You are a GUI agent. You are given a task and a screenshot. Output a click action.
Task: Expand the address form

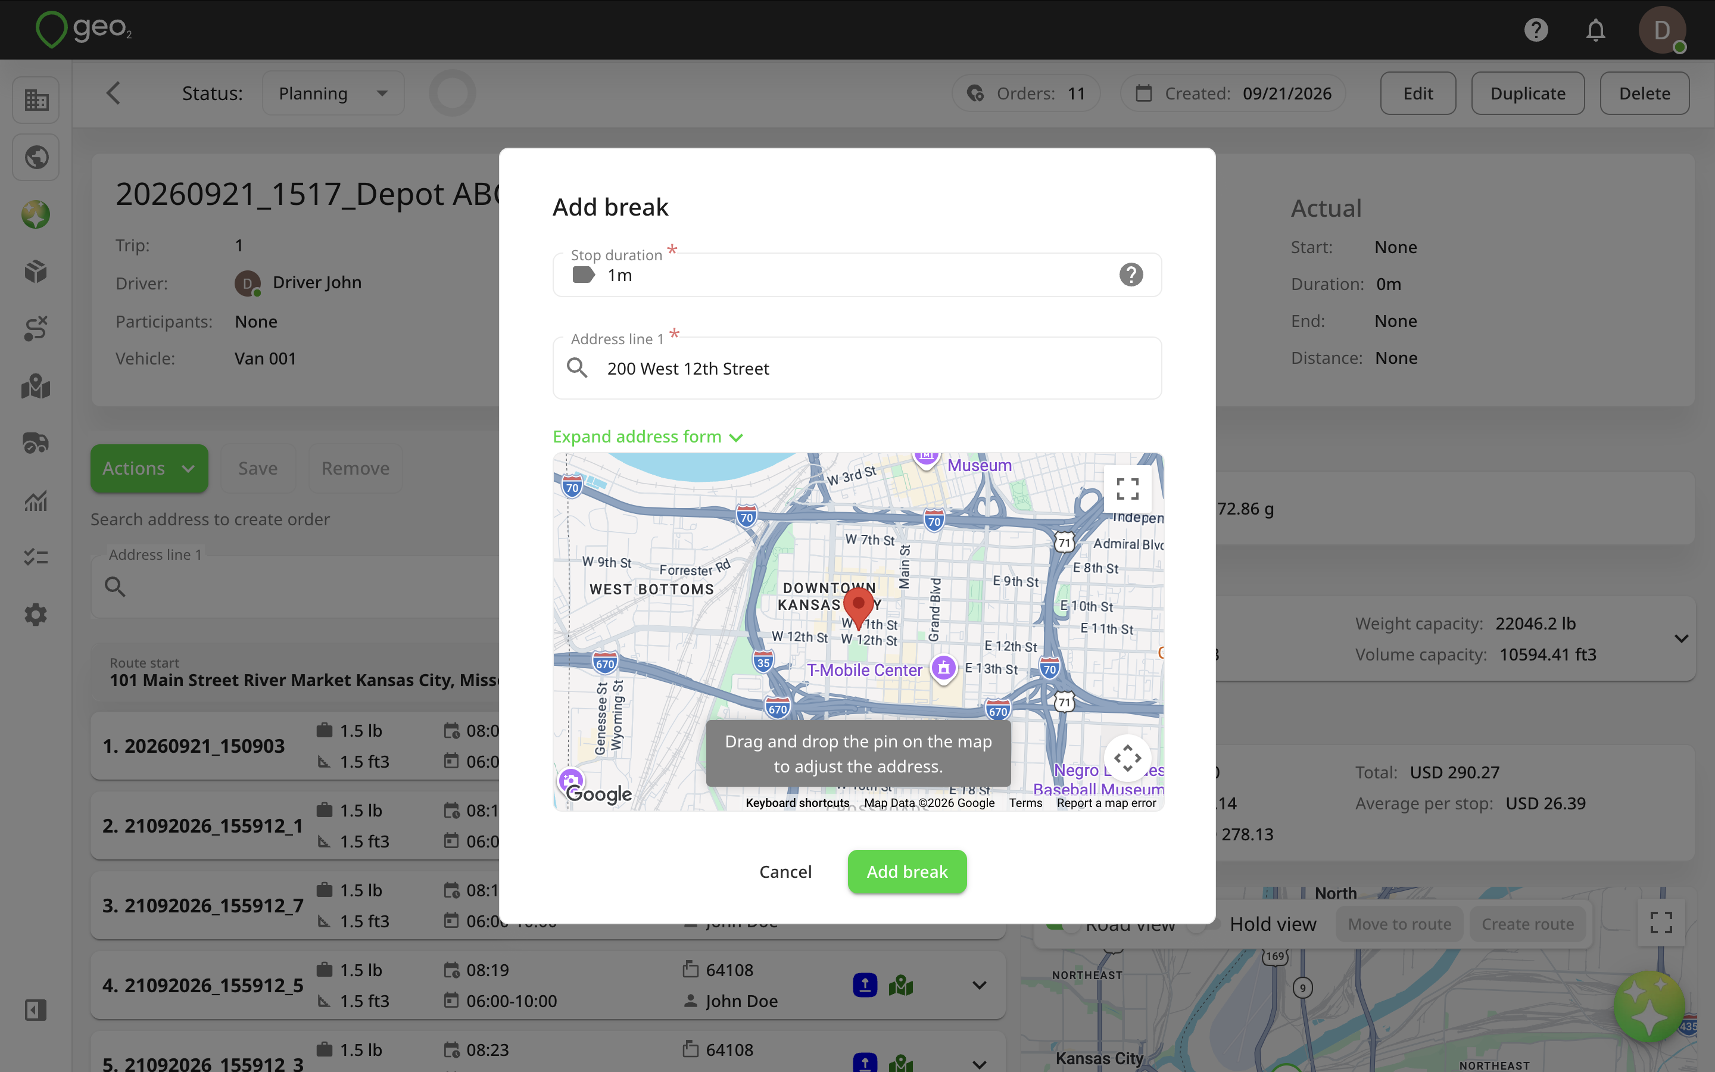coord(648,437)
